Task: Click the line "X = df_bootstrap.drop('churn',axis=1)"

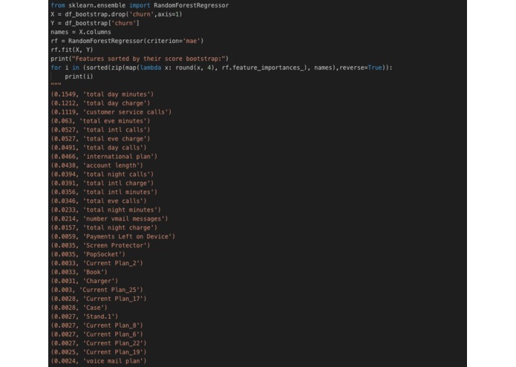Action: coord(116,14)
